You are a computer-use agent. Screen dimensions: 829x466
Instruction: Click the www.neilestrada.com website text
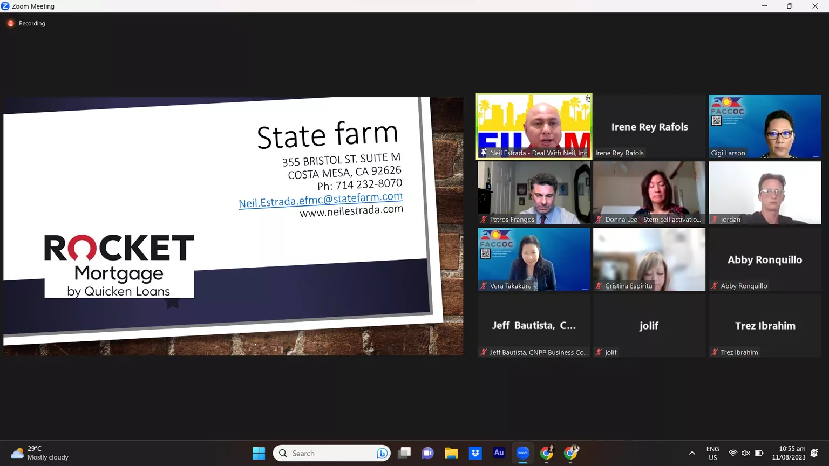[351, 211]
